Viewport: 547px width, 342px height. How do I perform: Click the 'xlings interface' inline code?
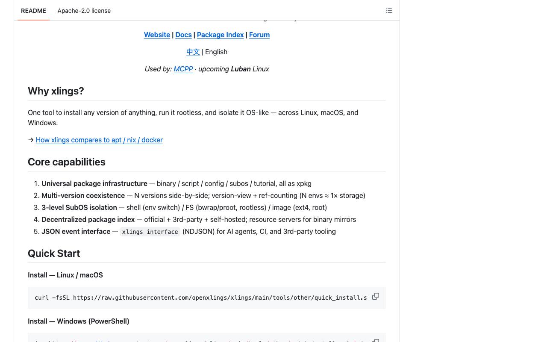(x=150, y=232)
